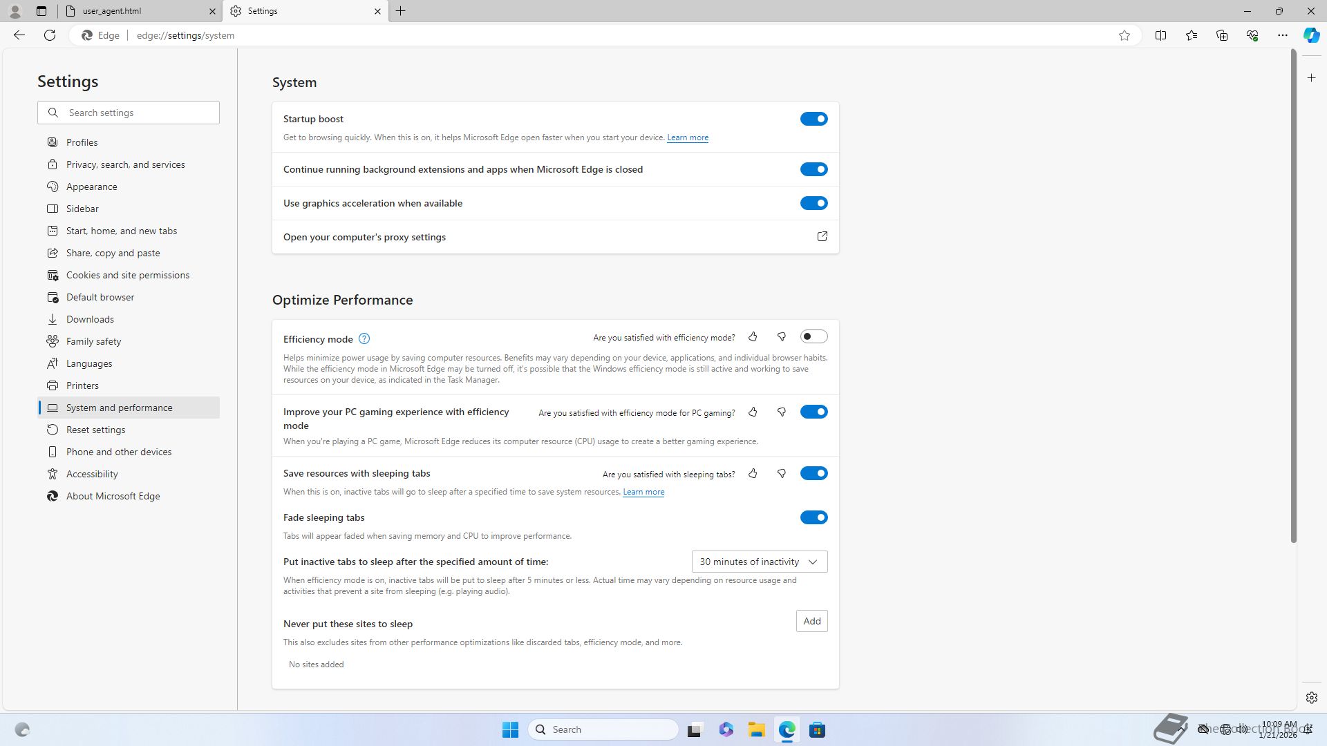The width and height of the screenshot is (1327, 746).
Task: Turn off the Startup boost toggle
Action: click(813, 119)
